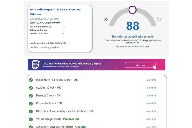Open More info for AutoCheck Buyback Protection
The height and width of the screenshot is (128, 192).
(x=151, y=127)
